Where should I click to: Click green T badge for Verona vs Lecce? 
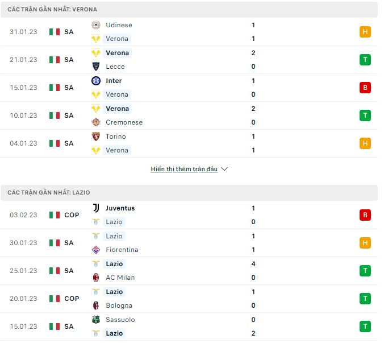(365, 60)
